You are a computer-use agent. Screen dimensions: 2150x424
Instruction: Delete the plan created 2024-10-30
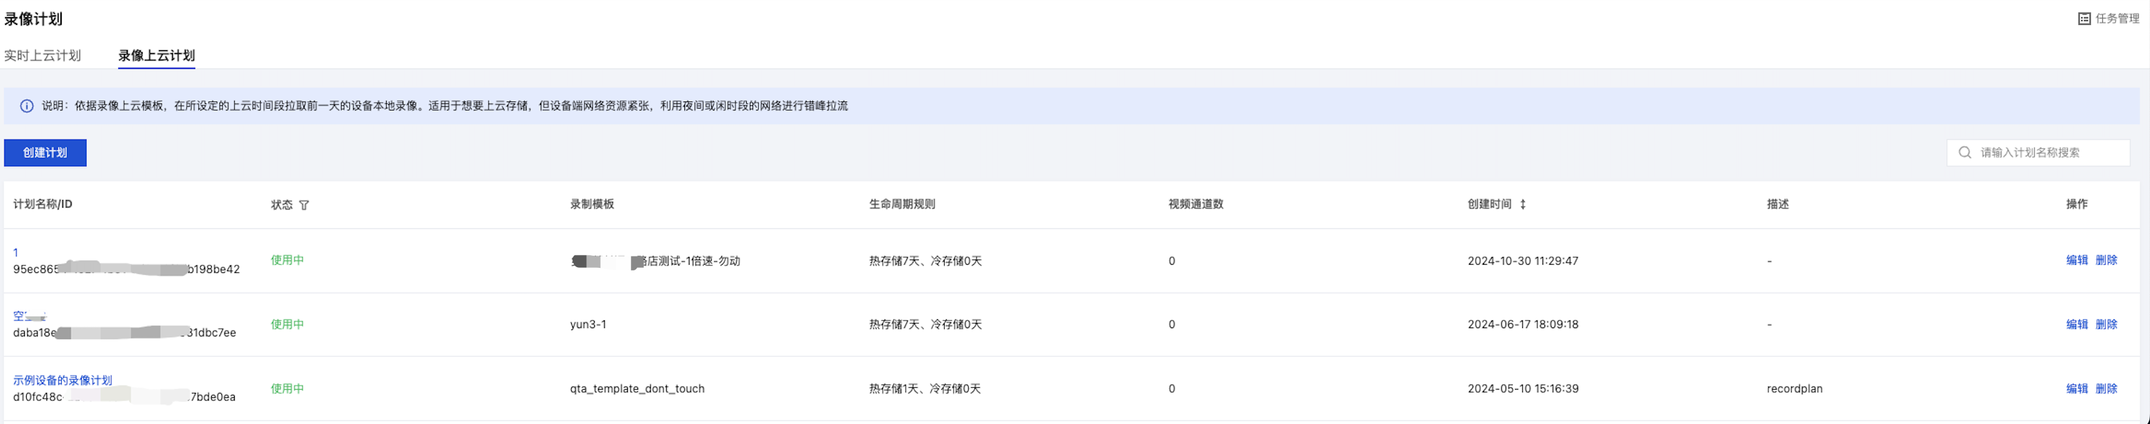tap(2105, 260)
